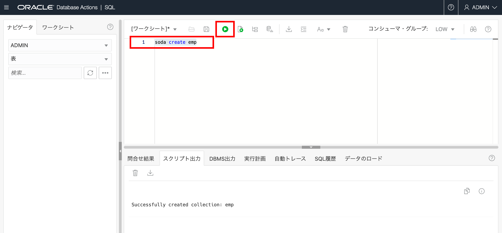
Task: Refresh the navigator object list
Action: coord(90,73)
